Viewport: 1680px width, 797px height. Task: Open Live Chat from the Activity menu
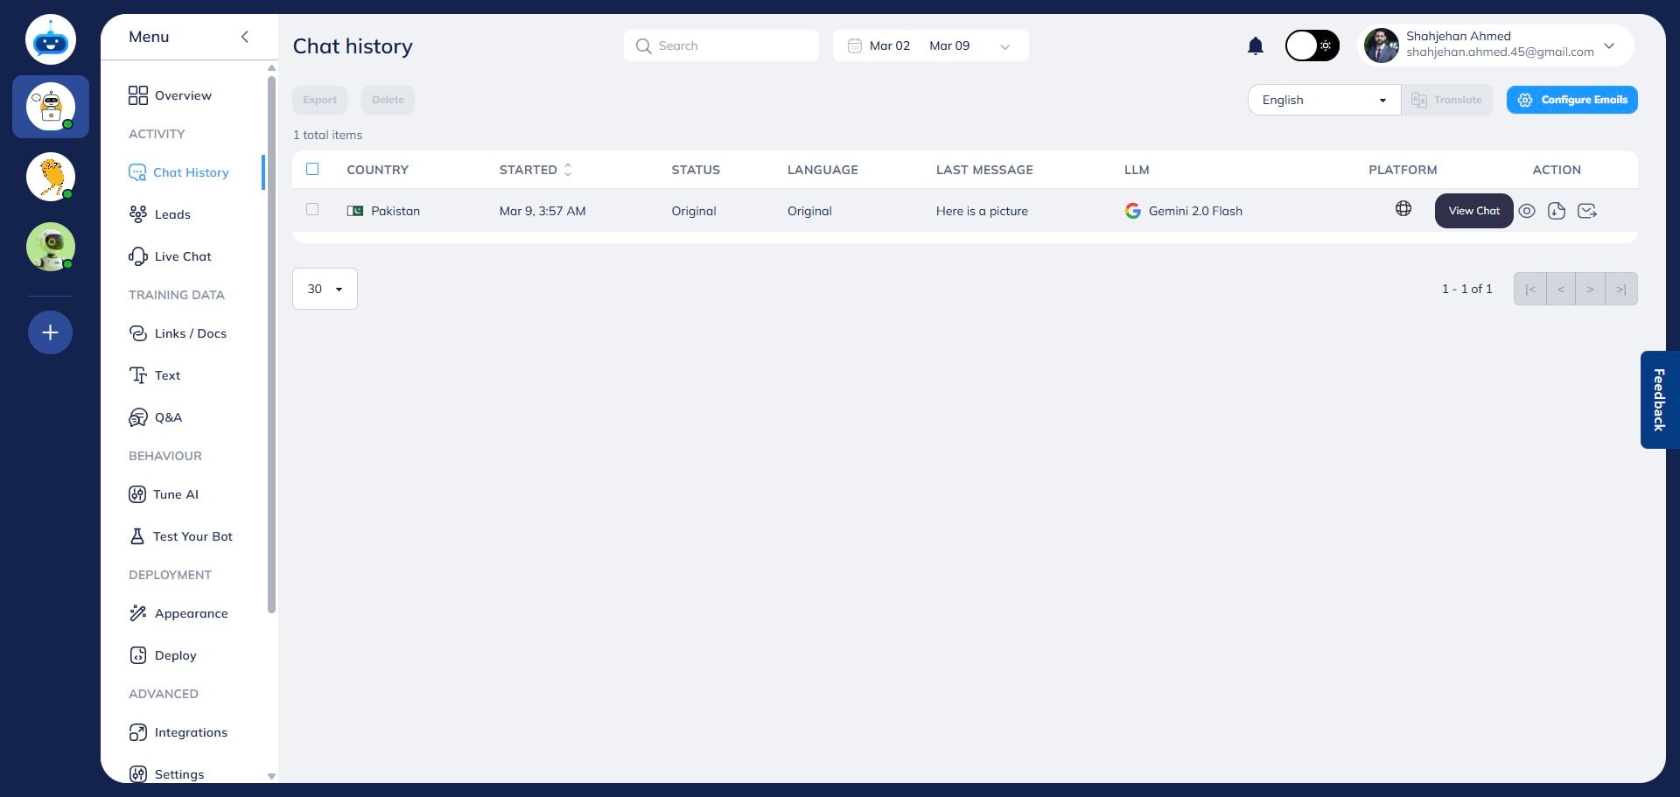point(182,256)
